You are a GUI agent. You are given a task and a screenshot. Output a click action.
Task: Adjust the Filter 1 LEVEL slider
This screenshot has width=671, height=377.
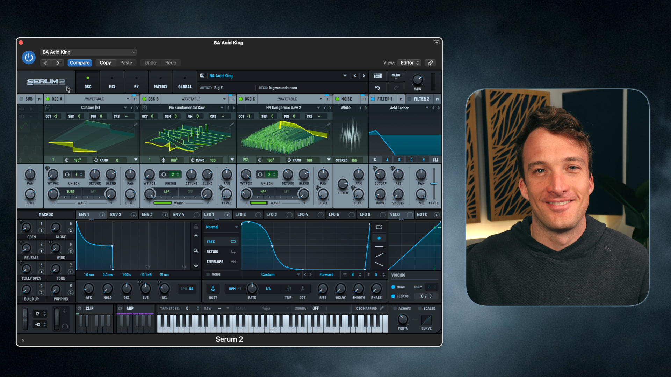click(433, 184)
